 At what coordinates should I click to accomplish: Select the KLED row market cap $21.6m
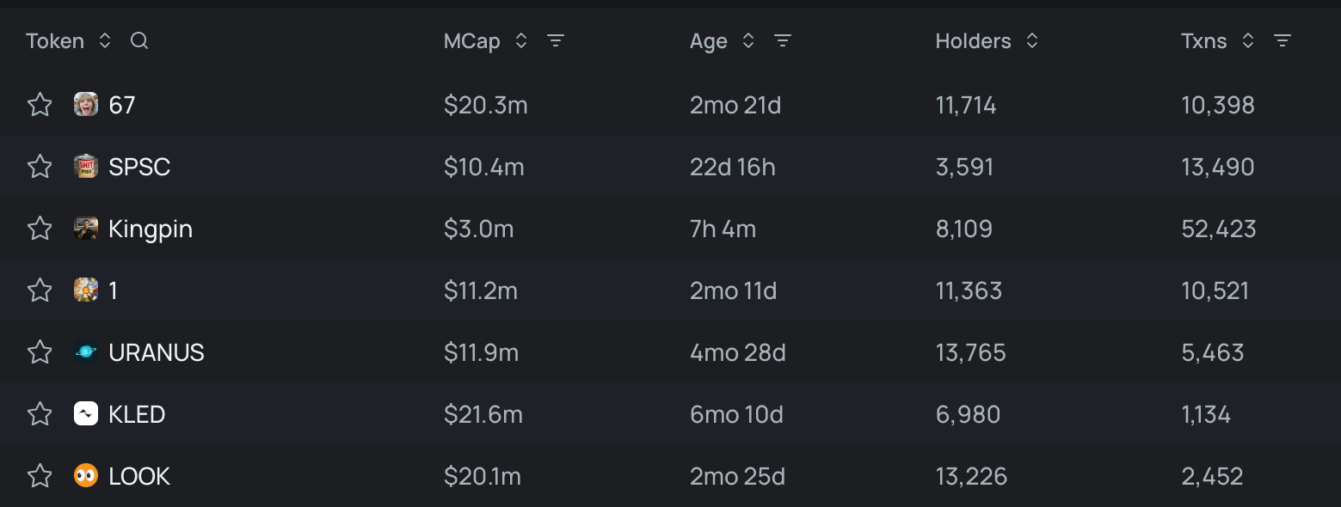click(x=483, y=415)
